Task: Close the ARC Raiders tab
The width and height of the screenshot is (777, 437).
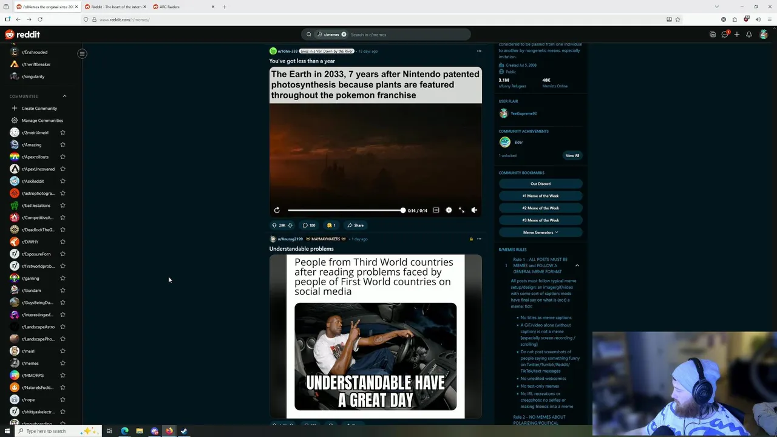Action: coord(212,7)
